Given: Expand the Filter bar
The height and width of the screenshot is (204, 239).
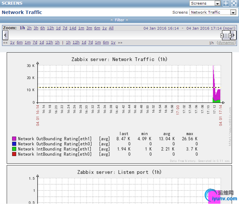Looking at the screenshot, I should point(120,20).
